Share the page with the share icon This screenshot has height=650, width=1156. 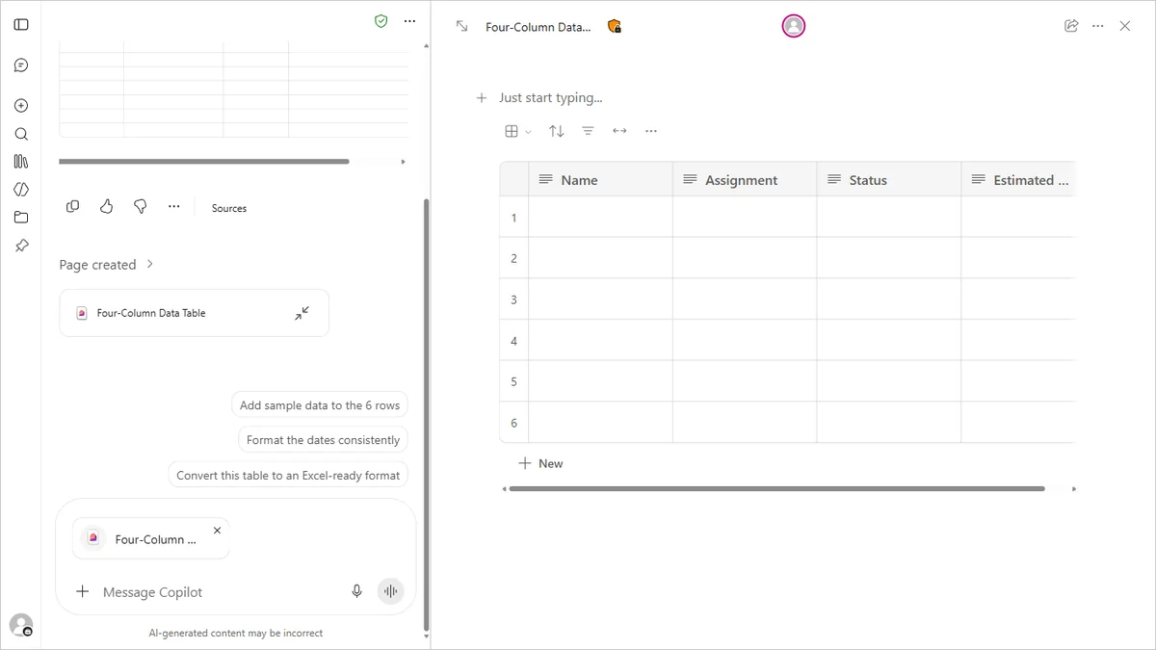1071,26
